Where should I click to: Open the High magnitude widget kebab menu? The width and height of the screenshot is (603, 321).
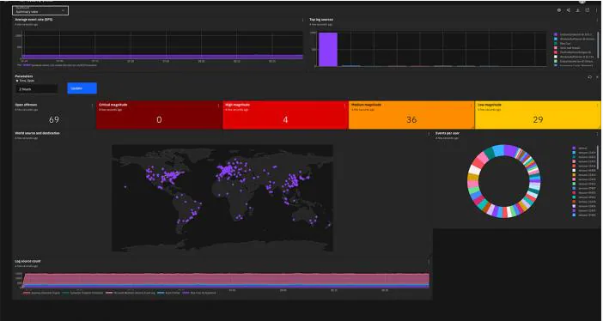344,105
